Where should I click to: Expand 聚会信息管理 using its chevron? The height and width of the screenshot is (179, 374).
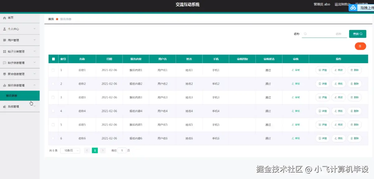click(x=35, y=74)
